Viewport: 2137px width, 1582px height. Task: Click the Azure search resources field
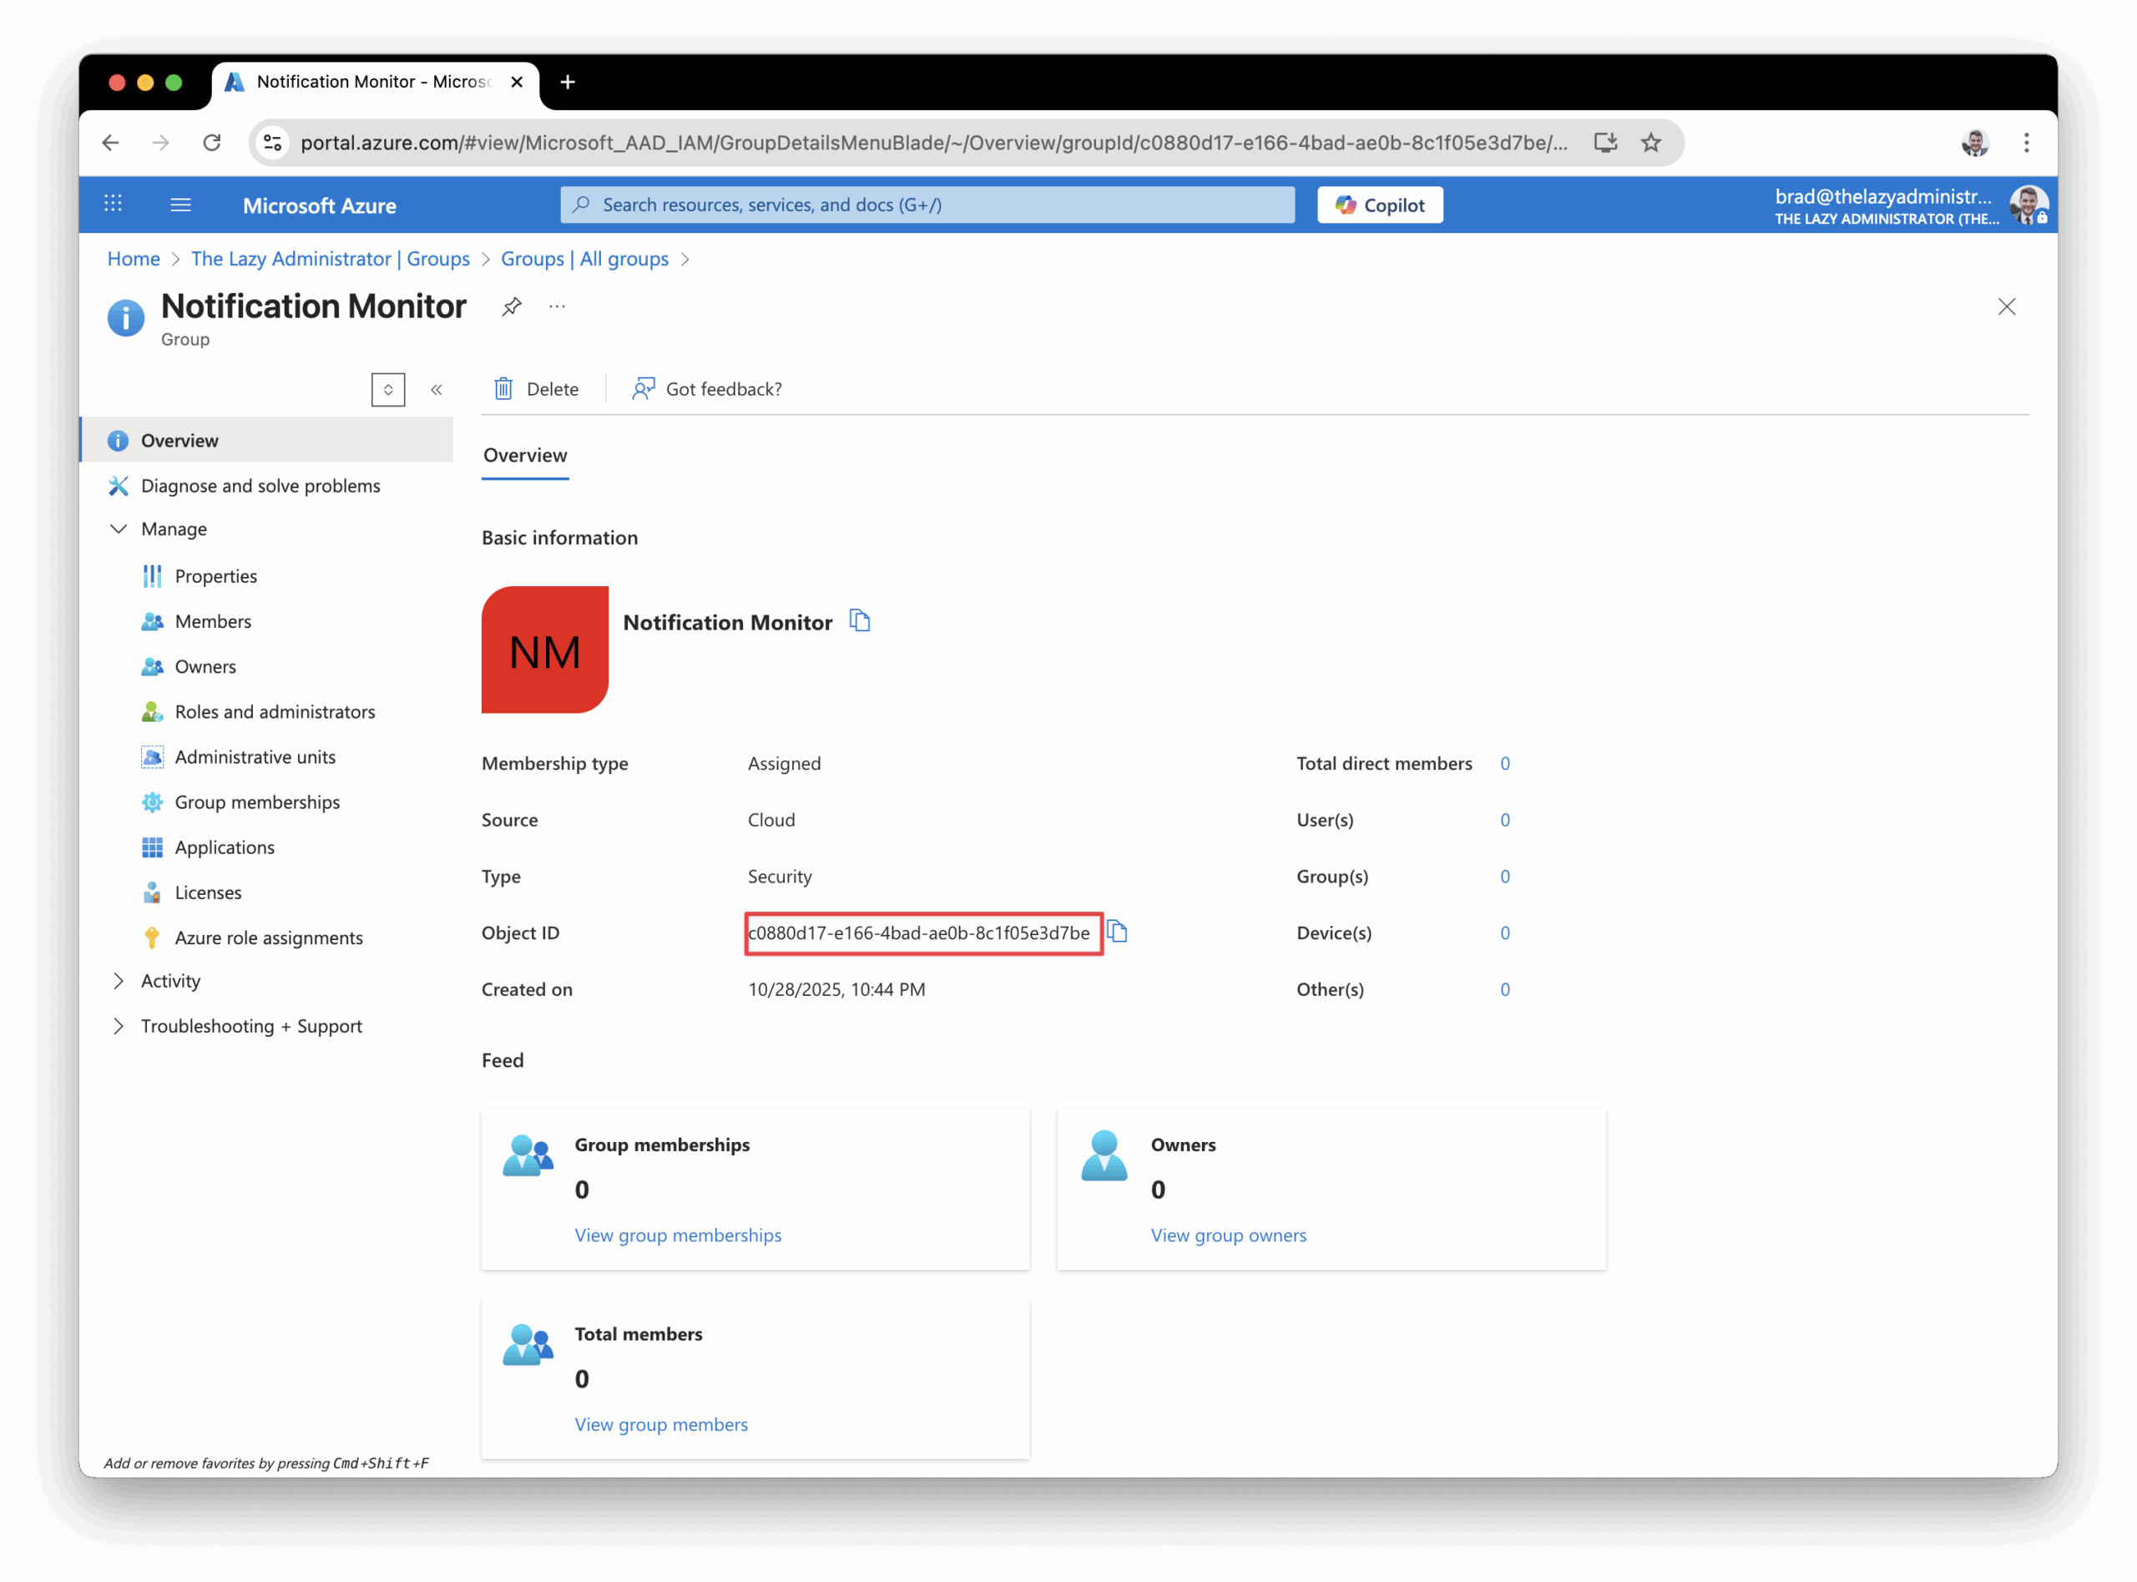pyautogui.click(x=927, y=205)
